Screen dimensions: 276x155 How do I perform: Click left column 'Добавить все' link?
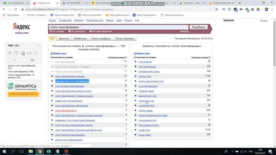pyautogui.click(x=58, y=53)
